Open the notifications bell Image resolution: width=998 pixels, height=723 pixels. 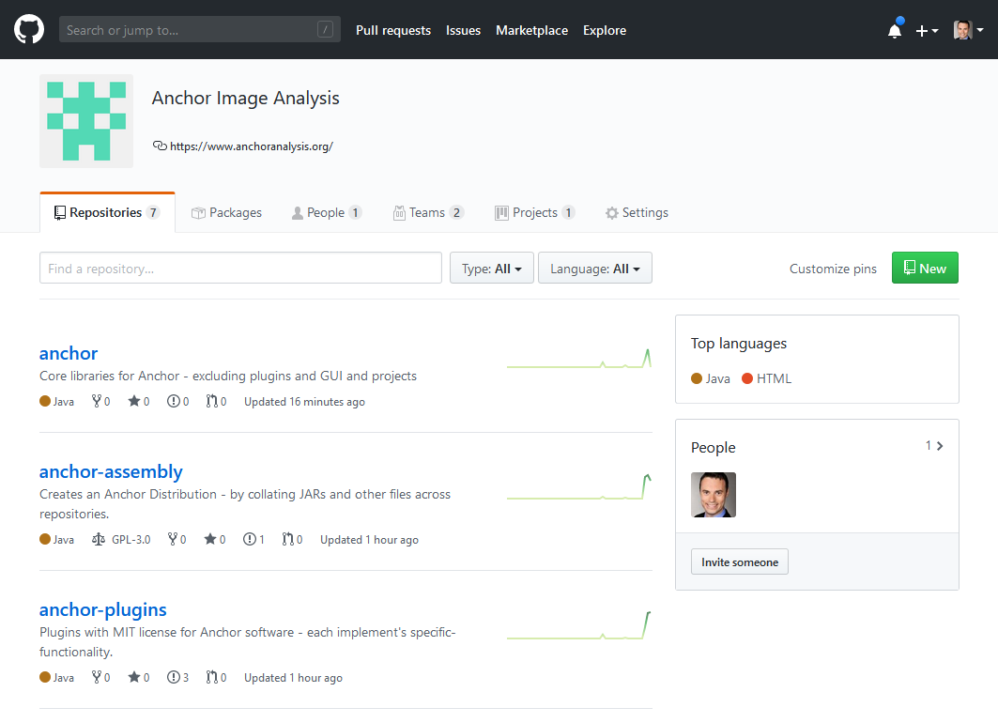pos(894,30)
